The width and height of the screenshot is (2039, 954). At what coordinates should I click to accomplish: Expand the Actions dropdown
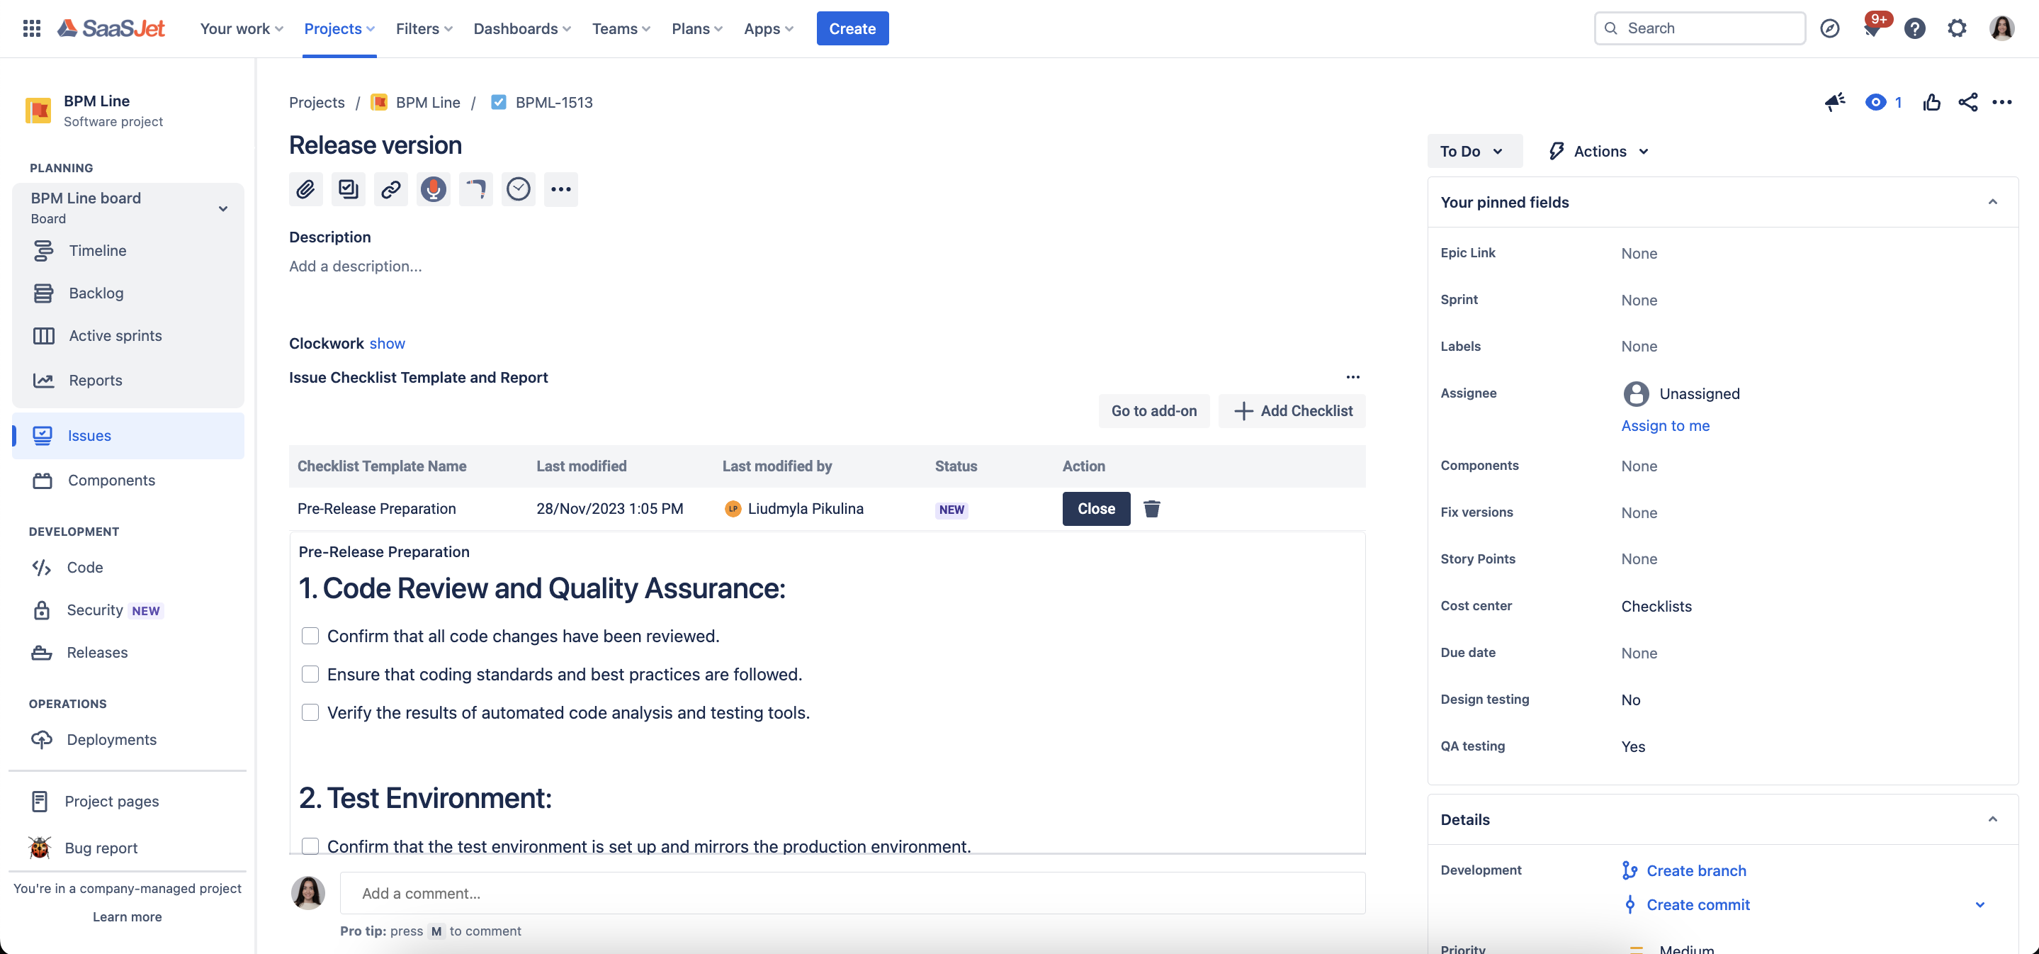[1600, 151]
